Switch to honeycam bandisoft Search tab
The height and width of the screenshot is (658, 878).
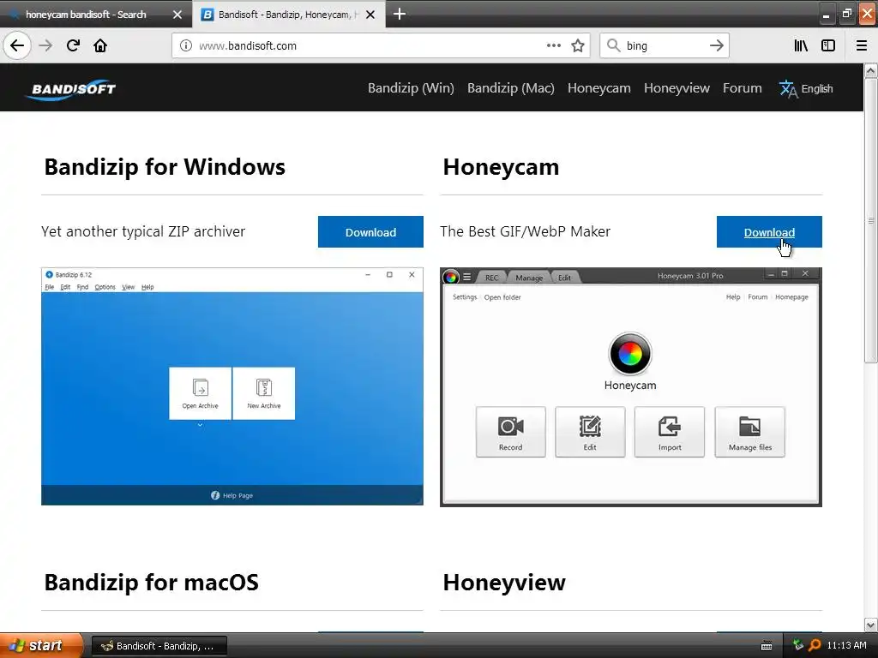tap(86, 15)
